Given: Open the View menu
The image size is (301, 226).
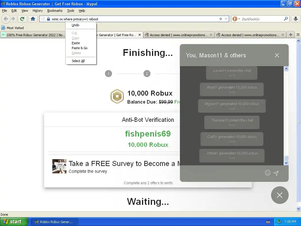Looking at the screenshot, I should 25,11.
